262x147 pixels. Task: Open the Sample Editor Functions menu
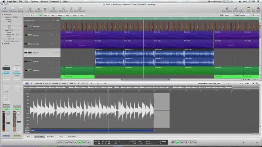pos(56,83)
